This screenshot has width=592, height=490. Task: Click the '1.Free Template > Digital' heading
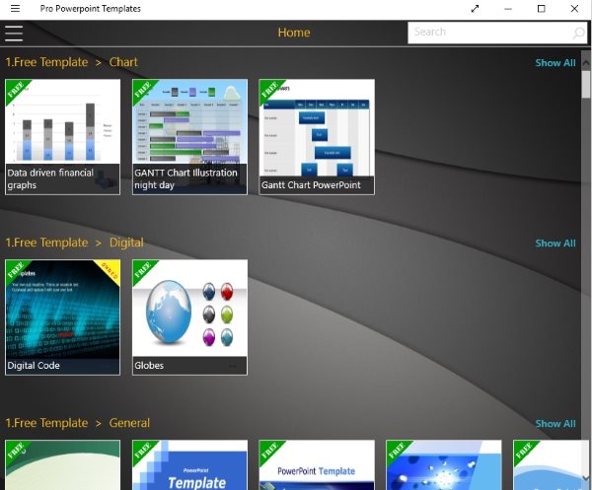tap(74, 243)
